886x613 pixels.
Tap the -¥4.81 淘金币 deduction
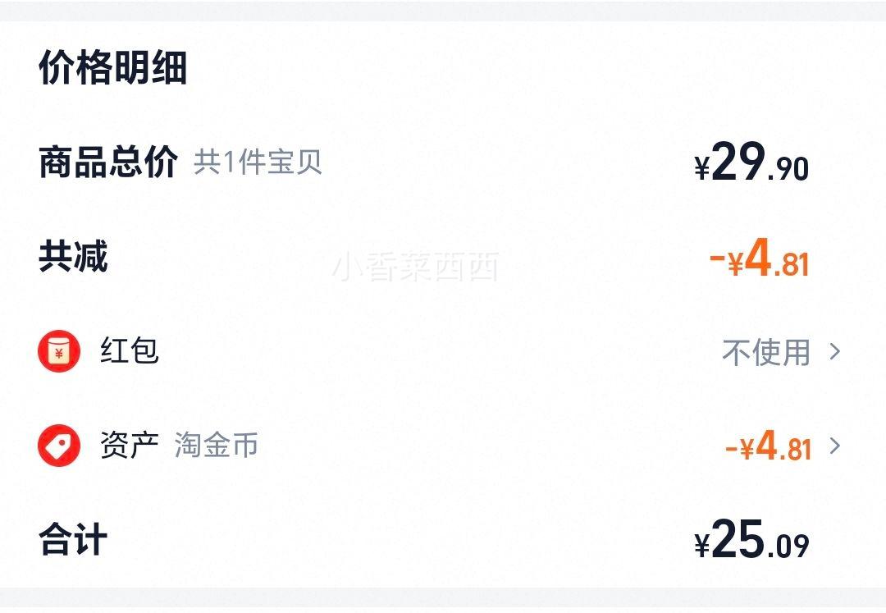[x=769, y=446]
